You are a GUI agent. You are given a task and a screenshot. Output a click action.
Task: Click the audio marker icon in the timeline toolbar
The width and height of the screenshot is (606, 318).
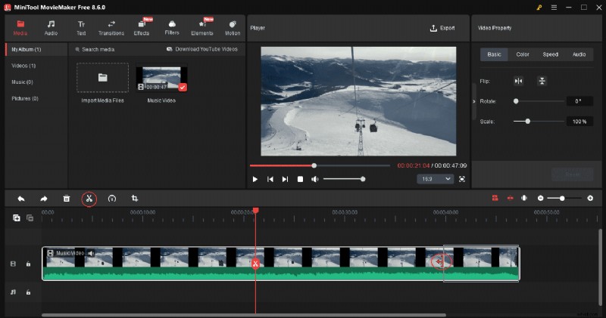click(x=524, y=198)
